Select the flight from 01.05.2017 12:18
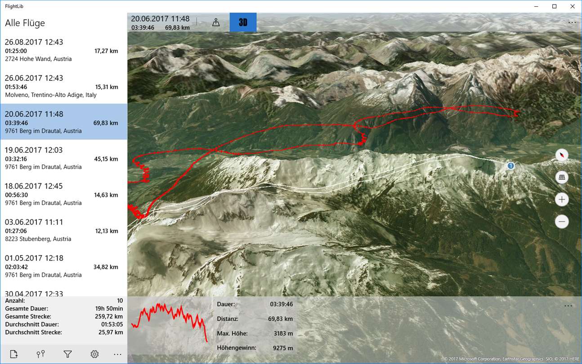 pyautogui.click(x=63, y=266)
